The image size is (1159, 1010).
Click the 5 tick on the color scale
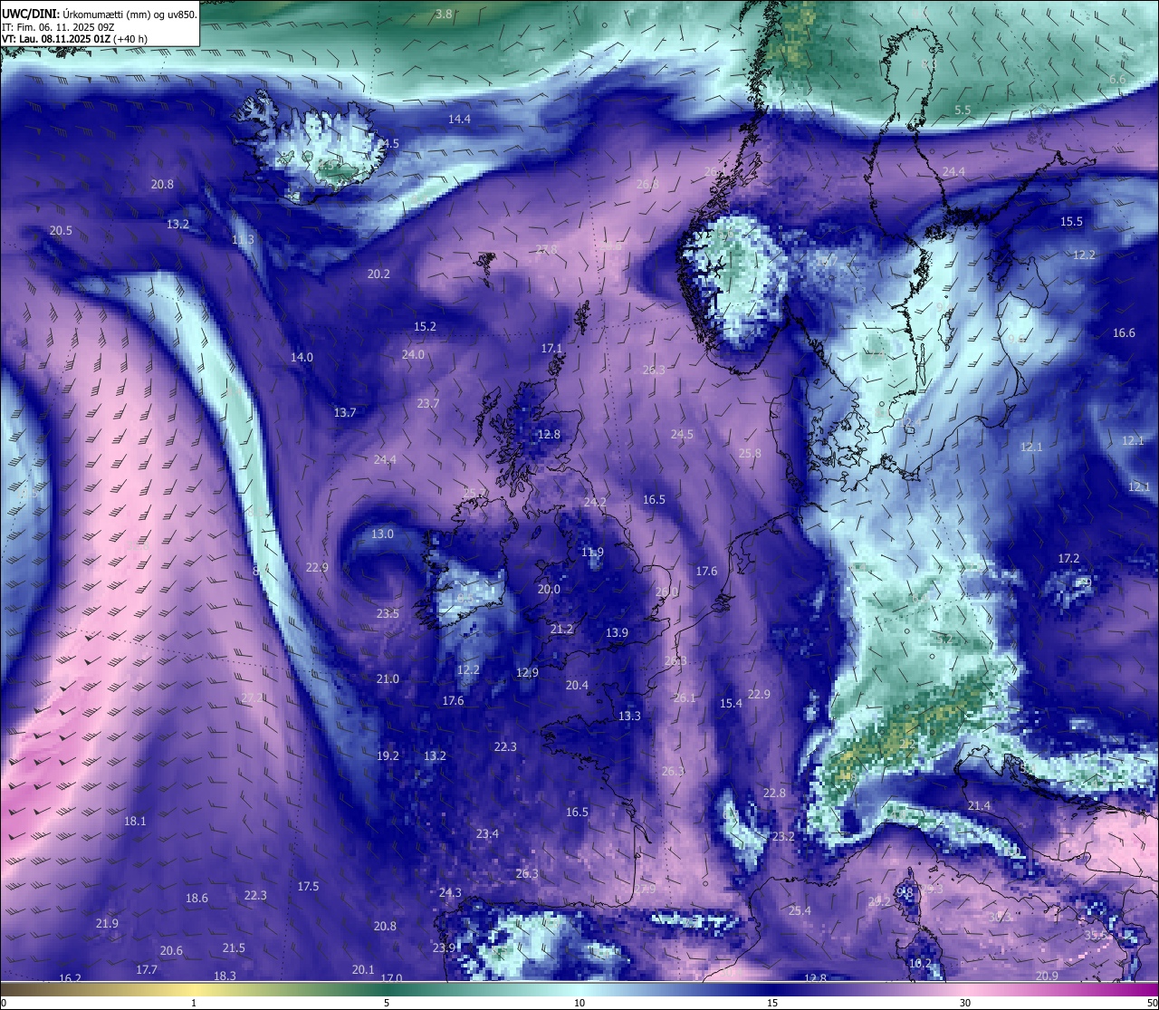coord(387,1003)
